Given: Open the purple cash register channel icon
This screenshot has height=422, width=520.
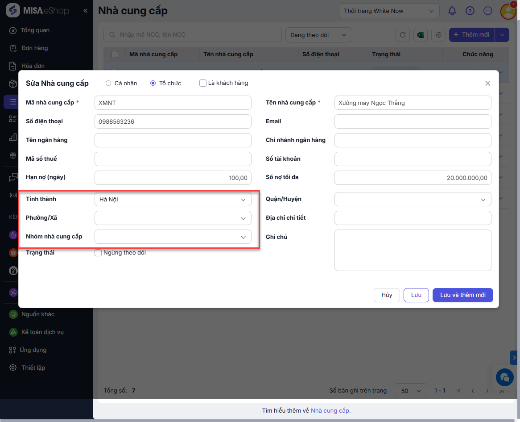Looking at the screenshot, I should point(13,235).
